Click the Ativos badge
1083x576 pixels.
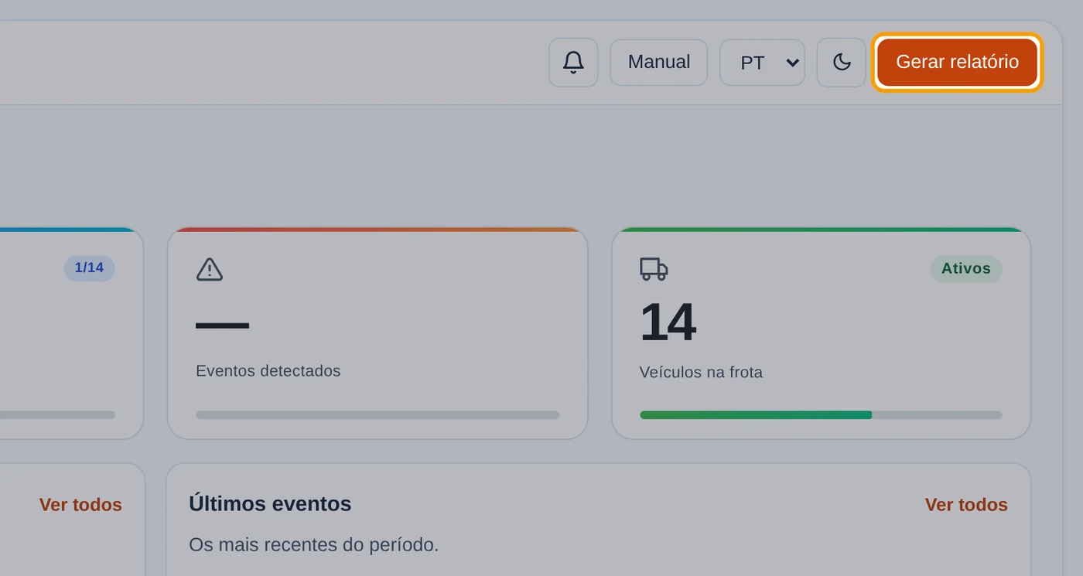966,269
